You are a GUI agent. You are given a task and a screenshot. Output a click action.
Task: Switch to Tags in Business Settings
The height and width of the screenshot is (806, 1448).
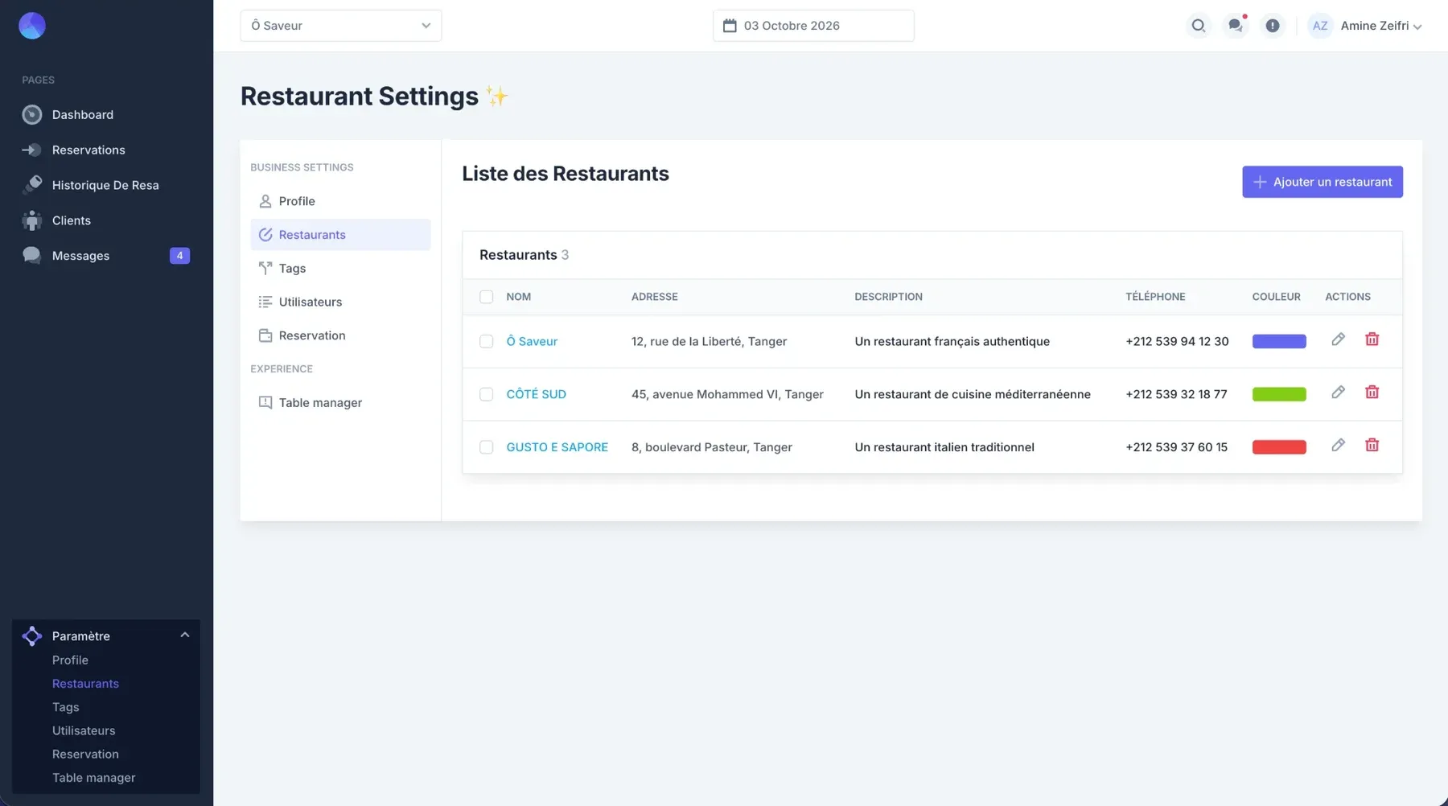pos(340,269)
